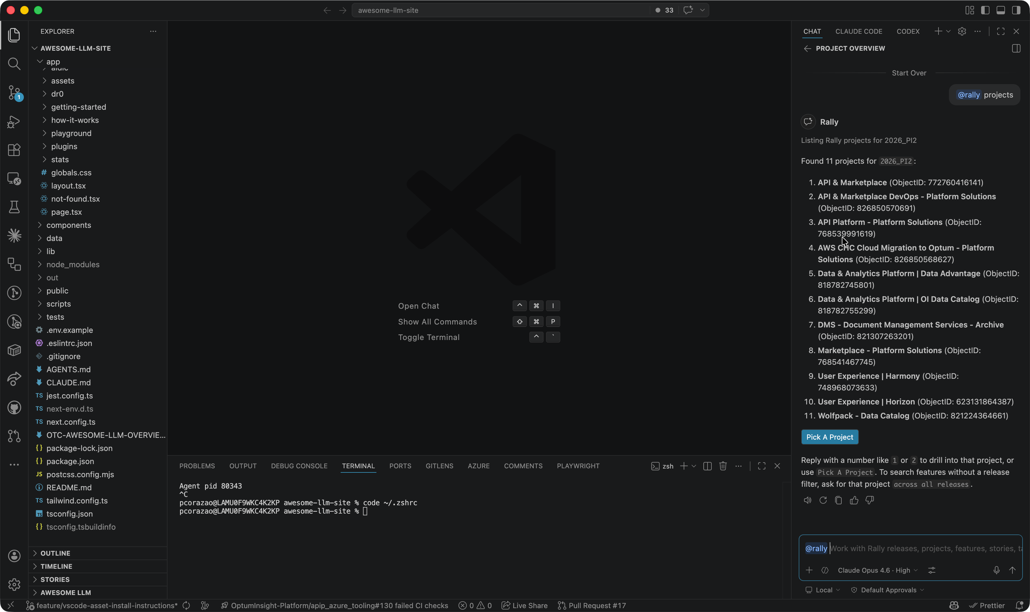Viewport: 1030px width, 612px height.
Task: Retry the Rally response
Action: coord(823,500)
